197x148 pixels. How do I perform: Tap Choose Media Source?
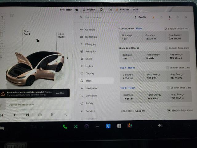pos(21,105)
